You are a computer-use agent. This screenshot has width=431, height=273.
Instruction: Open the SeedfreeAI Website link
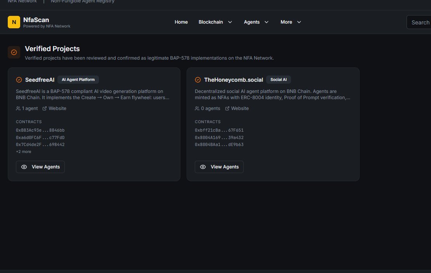(57, 108)
